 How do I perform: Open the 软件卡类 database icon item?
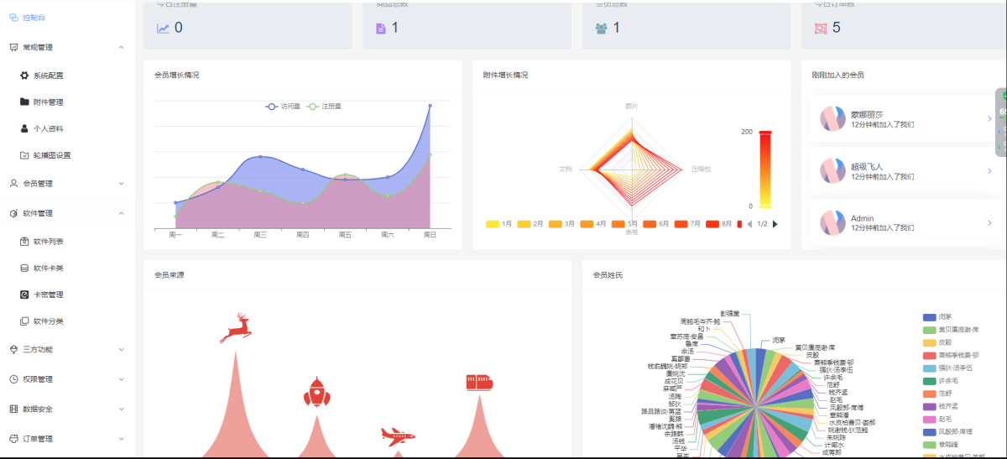(x=24, y=269)
